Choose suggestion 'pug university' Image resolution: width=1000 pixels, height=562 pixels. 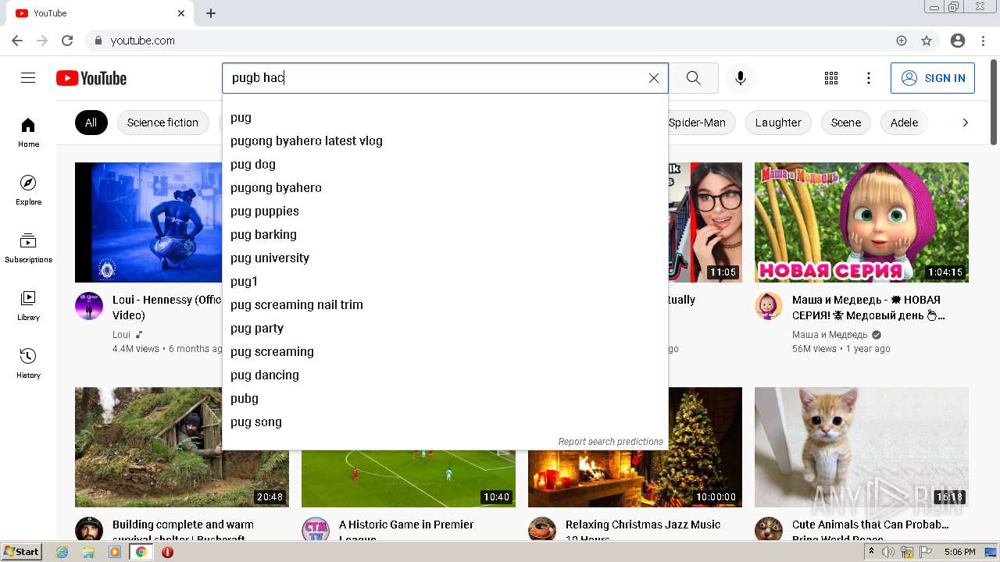[x=445, y=258]
